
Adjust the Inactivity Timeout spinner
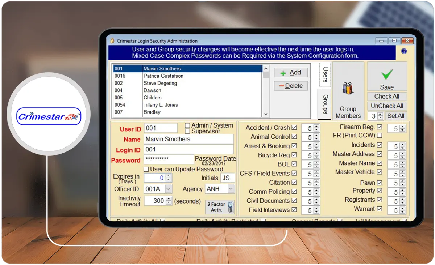tap(169, 201)
